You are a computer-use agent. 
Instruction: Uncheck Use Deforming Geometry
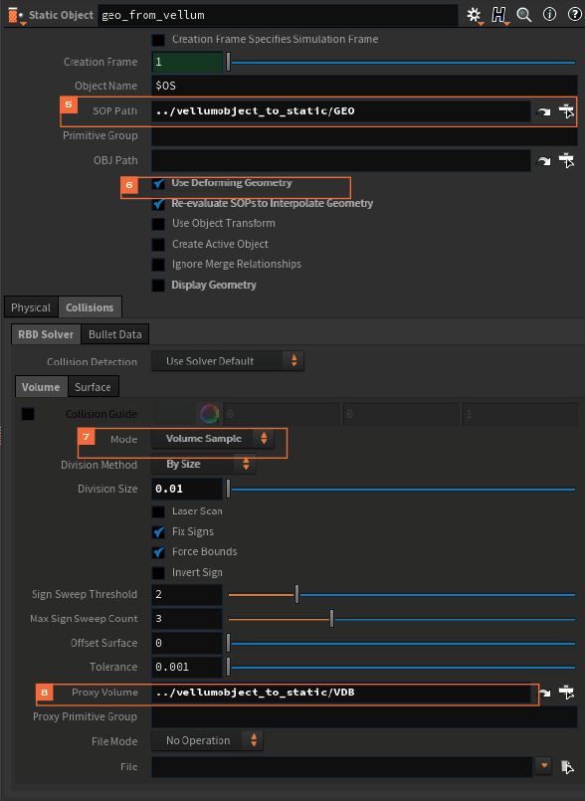[x=158, y=183]
